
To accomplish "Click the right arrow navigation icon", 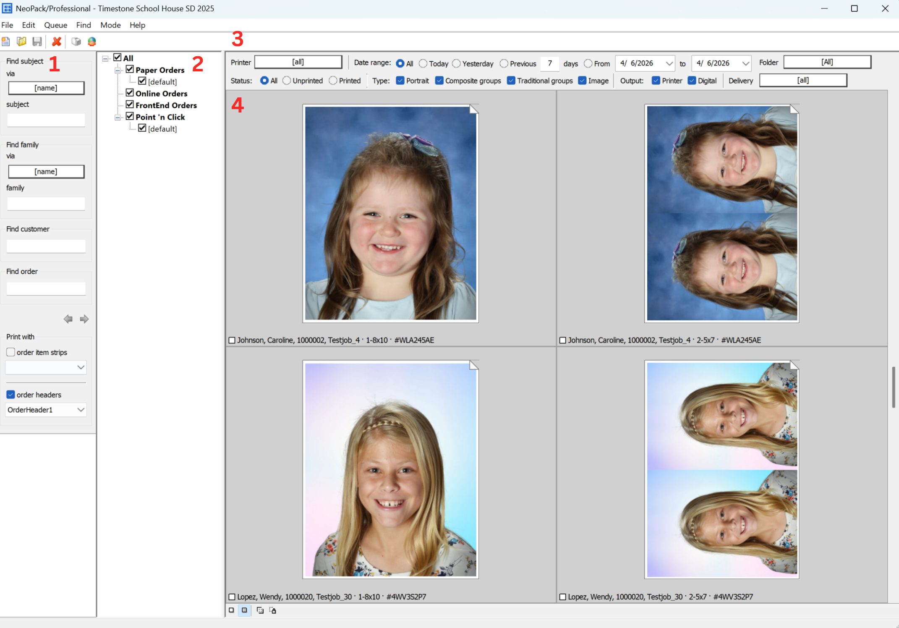I will (84, 319).
